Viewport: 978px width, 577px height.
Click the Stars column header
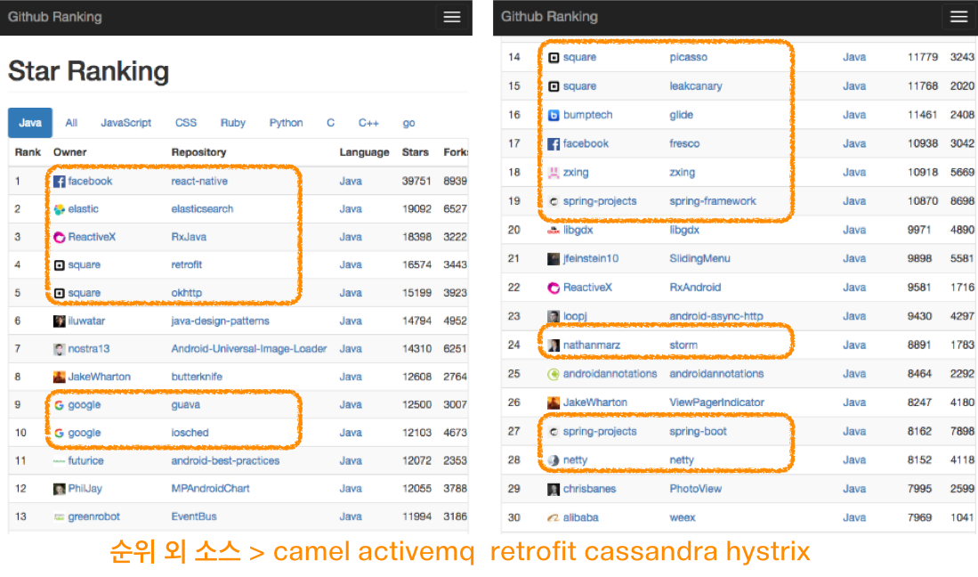[416, 152]
